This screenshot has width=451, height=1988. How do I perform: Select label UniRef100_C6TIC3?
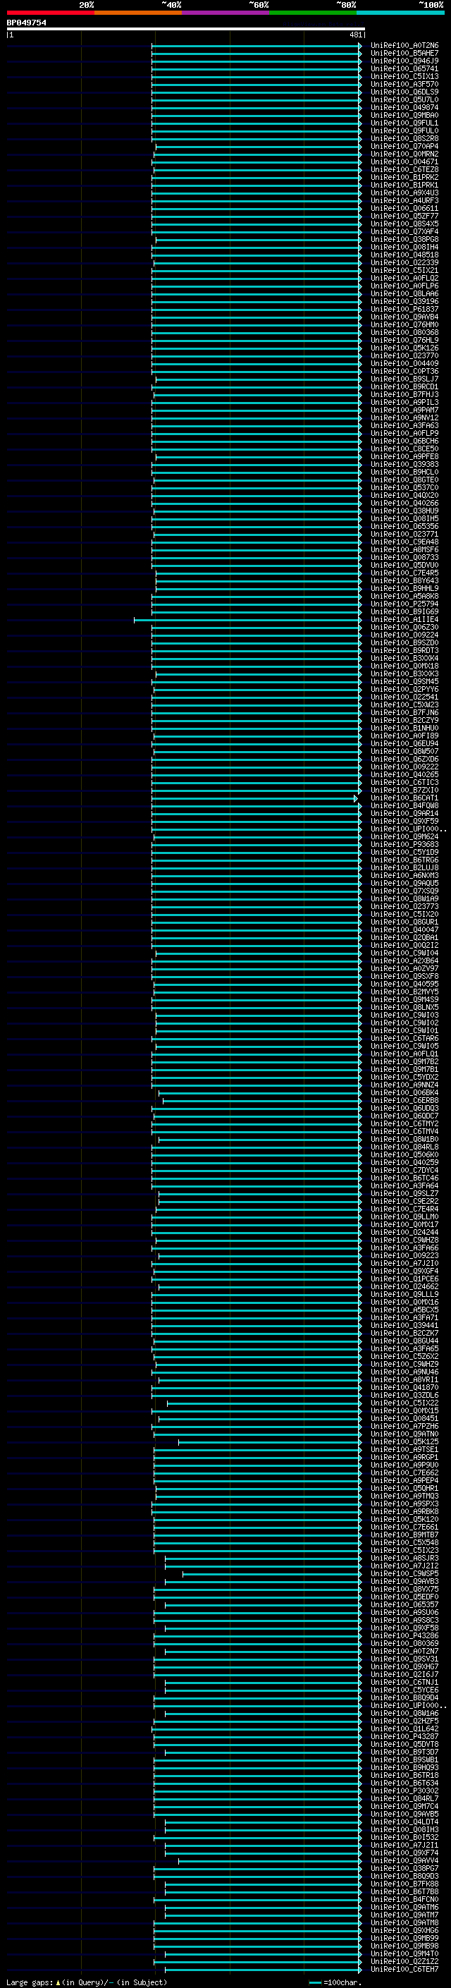(x=404, y=782)
